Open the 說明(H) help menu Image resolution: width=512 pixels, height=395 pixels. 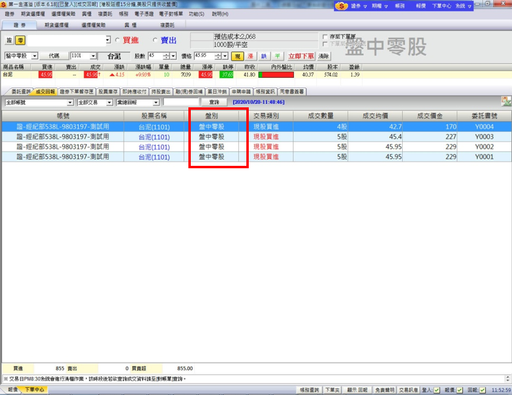(218, 14)
